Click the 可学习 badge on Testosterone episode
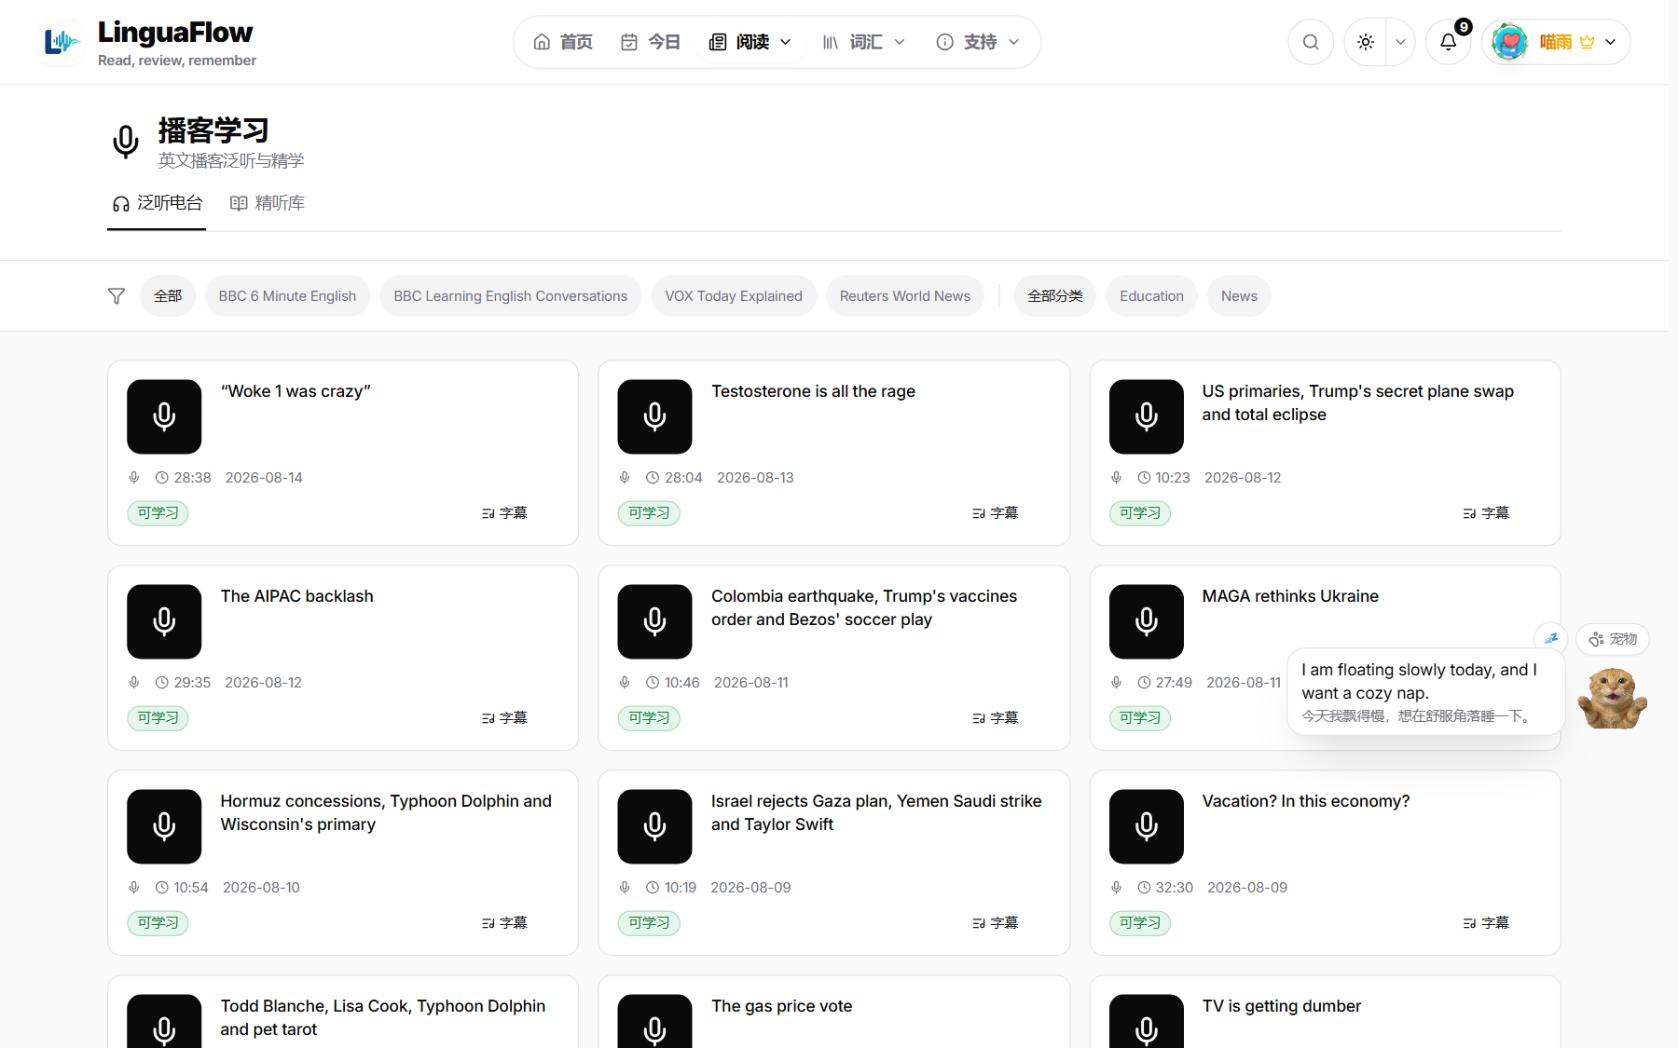This screenshot has width=1678, height=1048. pos(649,513)
